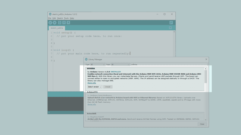Click the Arduino logo icon in main title bar
This screenshot has width=241, height=135.
pos(50,14)
